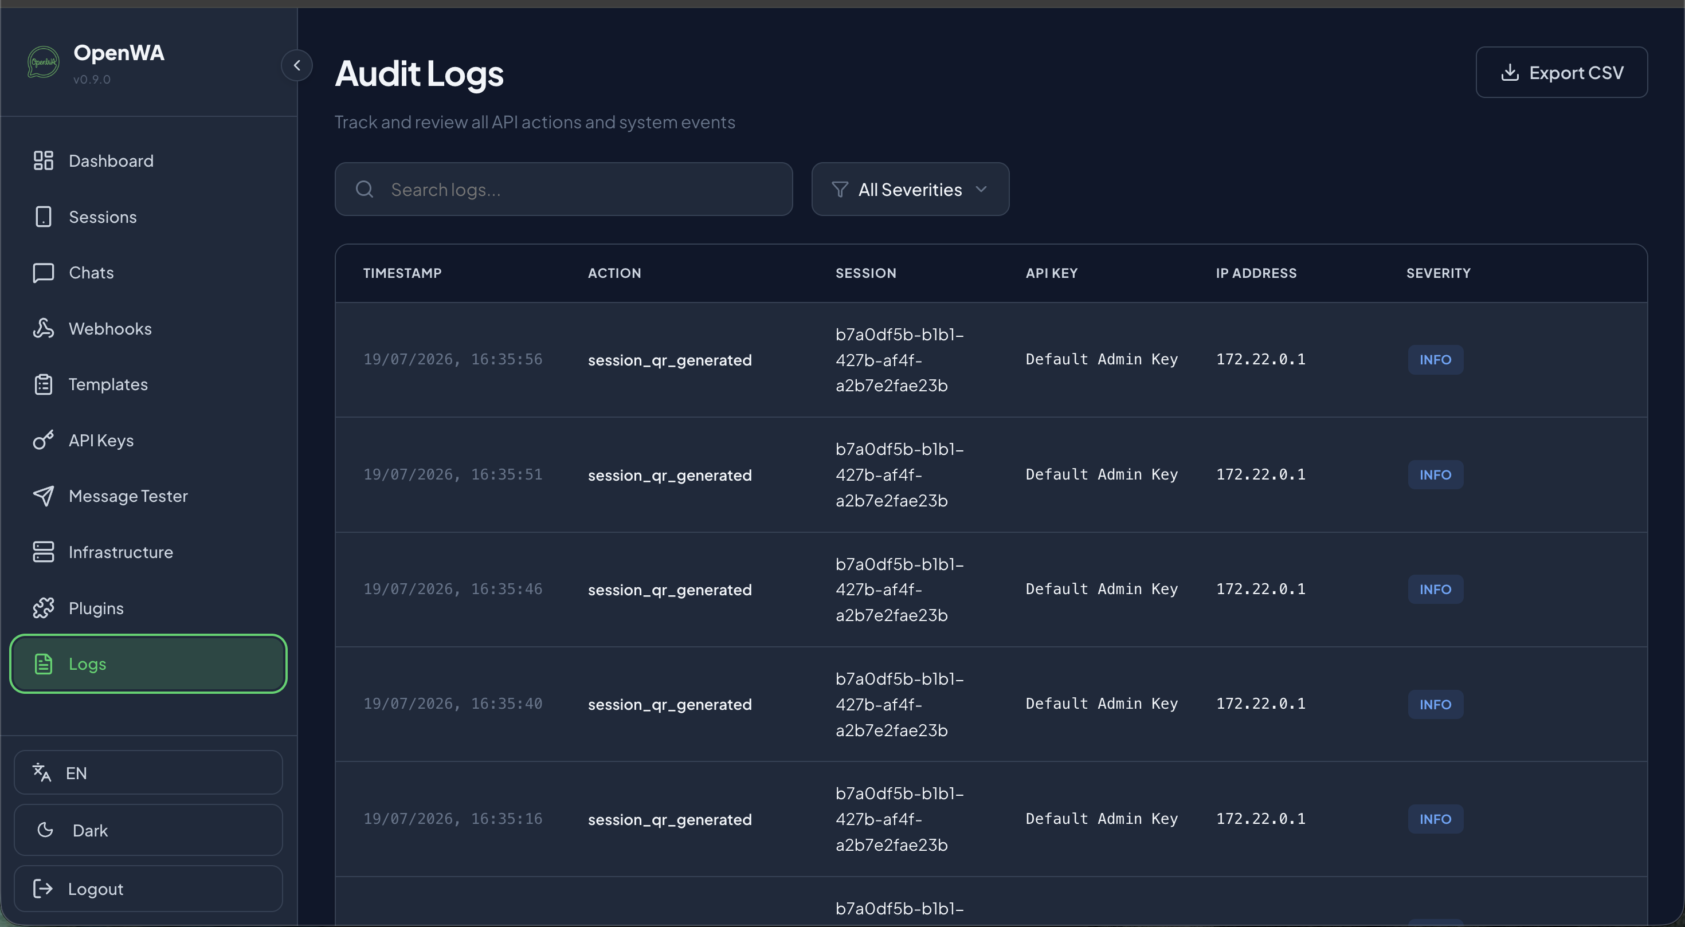Click the Audit Logs page title

tap(420, 74)
